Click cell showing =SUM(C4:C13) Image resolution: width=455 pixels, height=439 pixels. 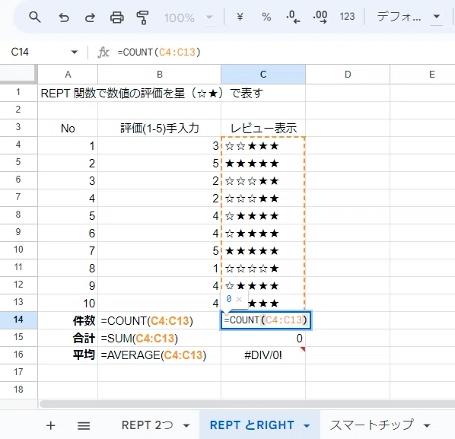tap(159, 338)
